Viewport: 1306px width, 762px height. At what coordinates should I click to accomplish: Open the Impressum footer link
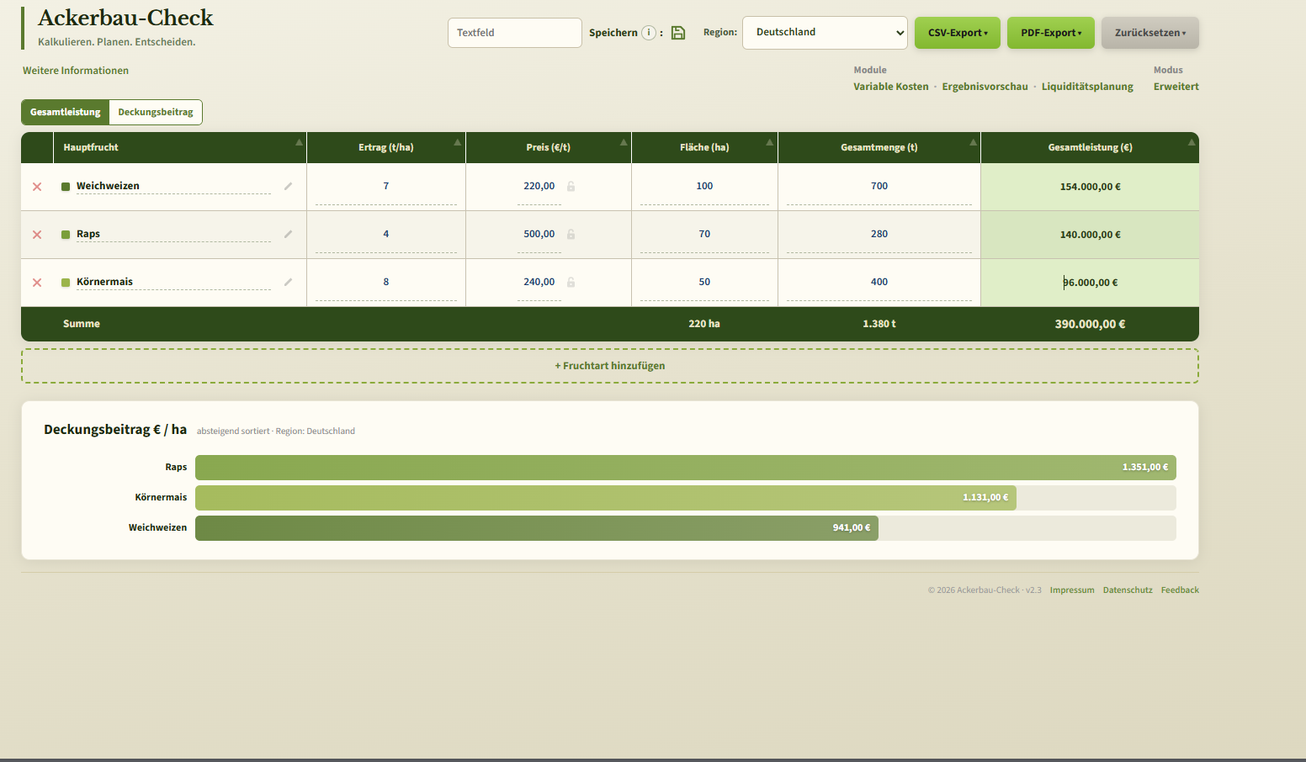[x=1072, y=590]
